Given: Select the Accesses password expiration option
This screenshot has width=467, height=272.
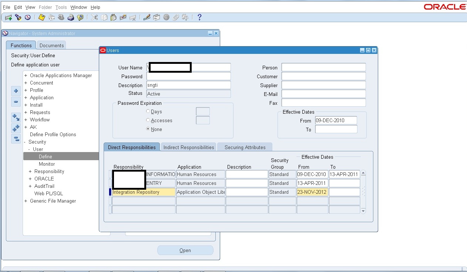Looking at the screenshot, I should pos(148,120).
